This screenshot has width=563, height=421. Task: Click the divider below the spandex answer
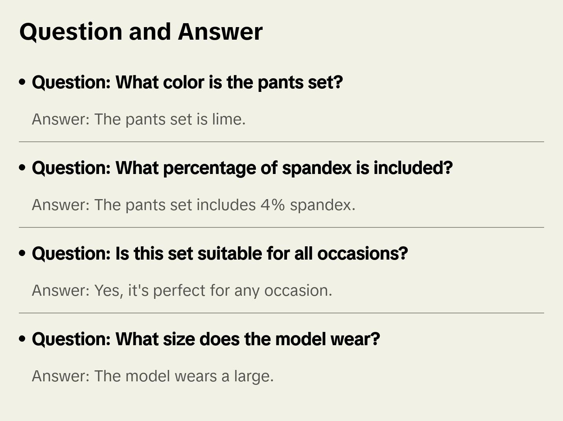pos(281,227)
